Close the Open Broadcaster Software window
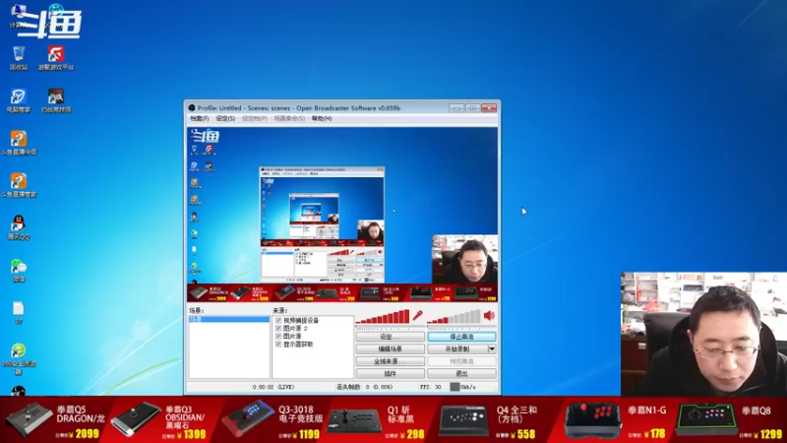 click(x=489, y=108)
